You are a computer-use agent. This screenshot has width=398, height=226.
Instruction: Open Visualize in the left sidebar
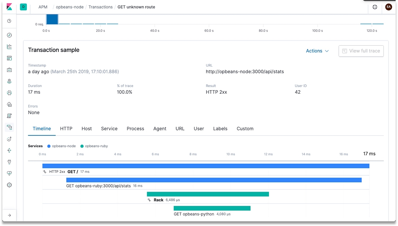click(9, 47)
